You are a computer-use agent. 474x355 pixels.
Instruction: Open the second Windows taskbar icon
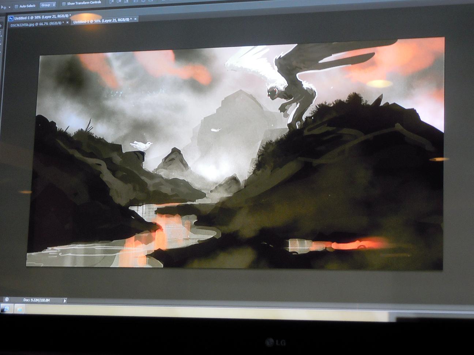point(19,309)
